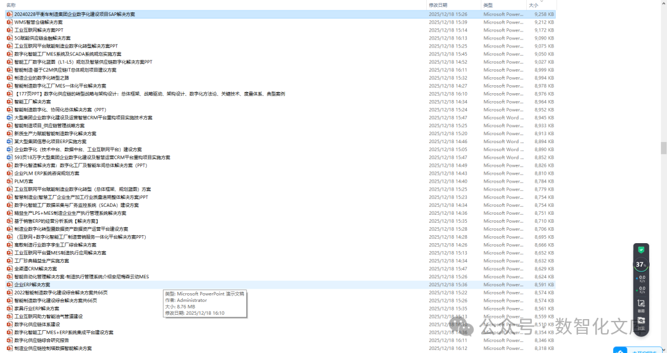Click the PowerPoint icon of 5G赋能供应链金融解决方案
The width and height of the screenshot is (667, 353).
point(10,38)
